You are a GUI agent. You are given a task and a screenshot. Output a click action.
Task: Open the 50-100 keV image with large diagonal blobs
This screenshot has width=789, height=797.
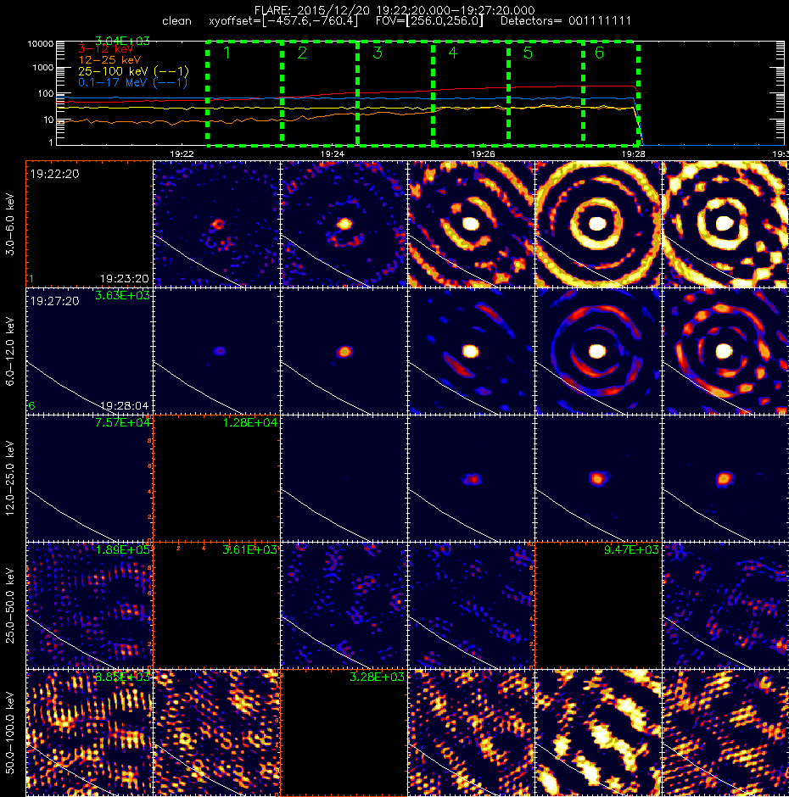coord(598,733)
